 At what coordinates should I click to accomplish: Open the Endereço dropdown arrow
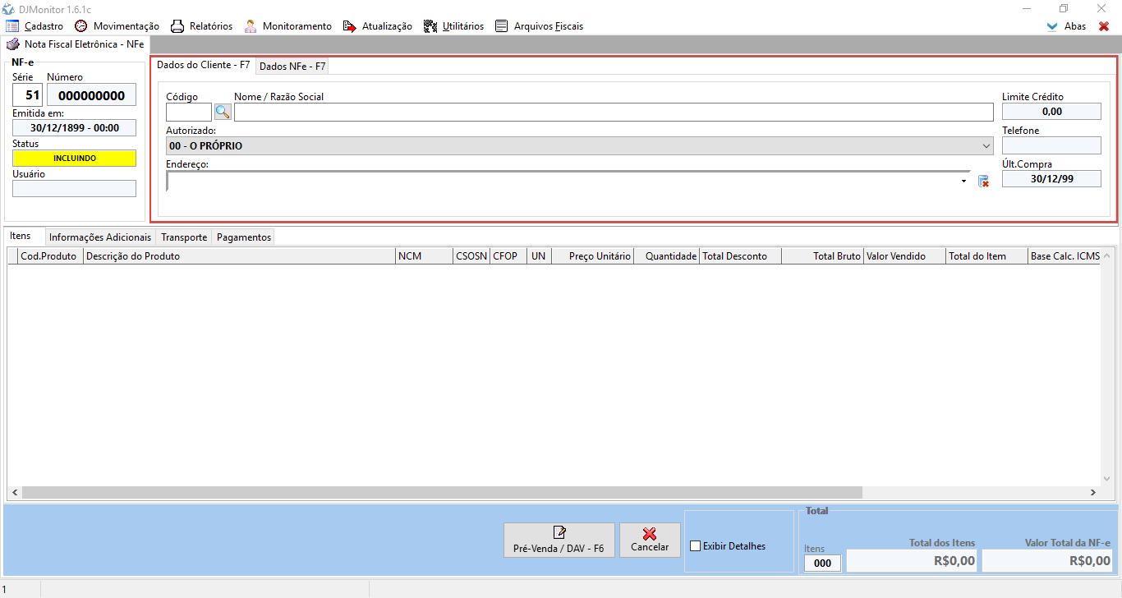click(963, 181)
